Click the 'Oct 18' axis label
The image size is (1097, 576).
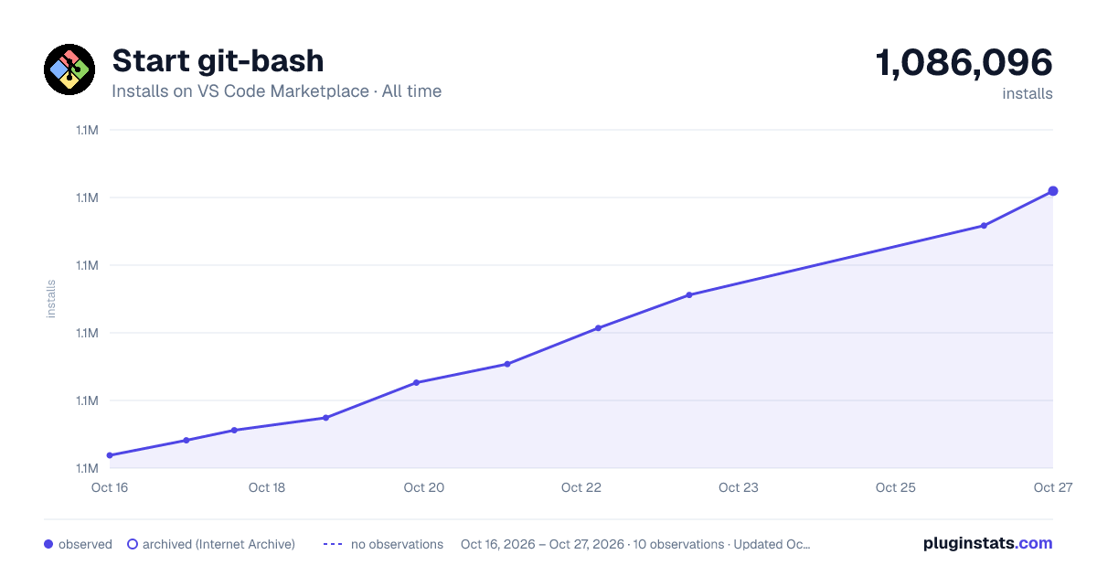point(267,487)
